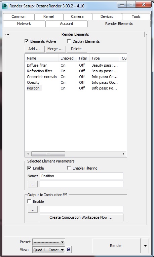Click the 3ds Max application icon in title bar
Image resolution: width=154 pixels, height=257 pixels.
[5, 6]
